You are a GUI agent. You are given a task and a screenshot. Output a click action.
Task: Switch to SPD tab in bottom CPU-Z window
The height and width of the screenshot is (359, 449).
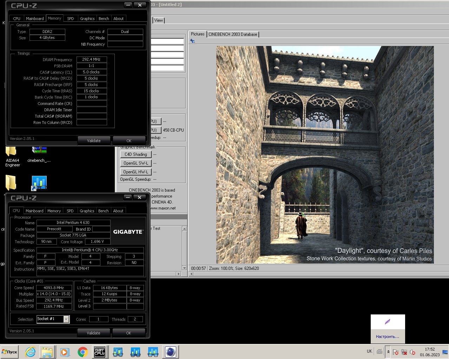[70, 211]
